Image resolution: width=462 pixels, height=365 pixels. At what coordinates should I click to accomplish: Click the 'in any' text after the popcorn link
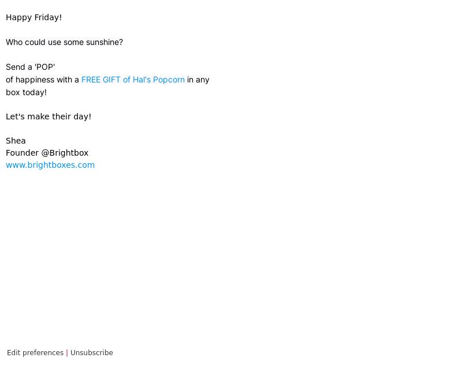198,80
